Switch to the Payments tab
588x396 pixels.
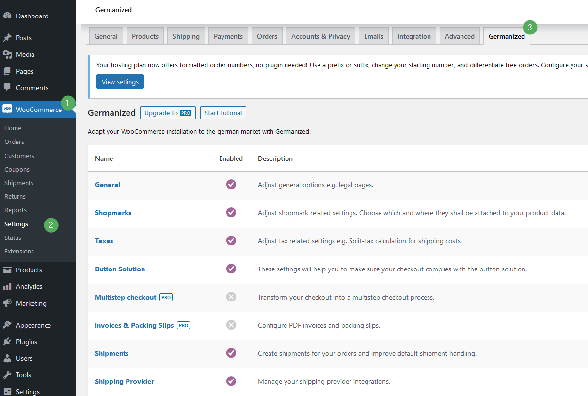[228, 36]
